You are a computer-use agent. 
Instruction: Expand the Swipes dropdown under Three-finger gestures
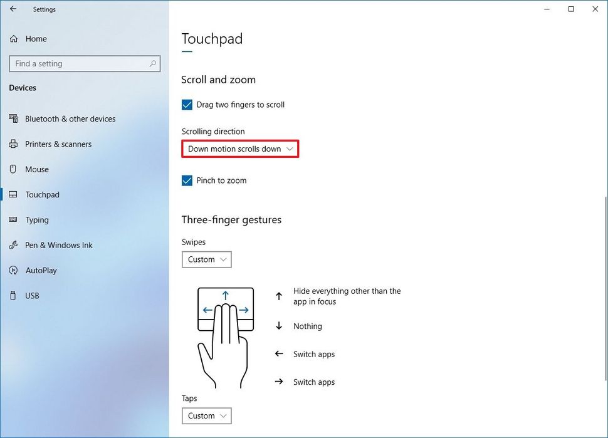click(x=207, y=259)
